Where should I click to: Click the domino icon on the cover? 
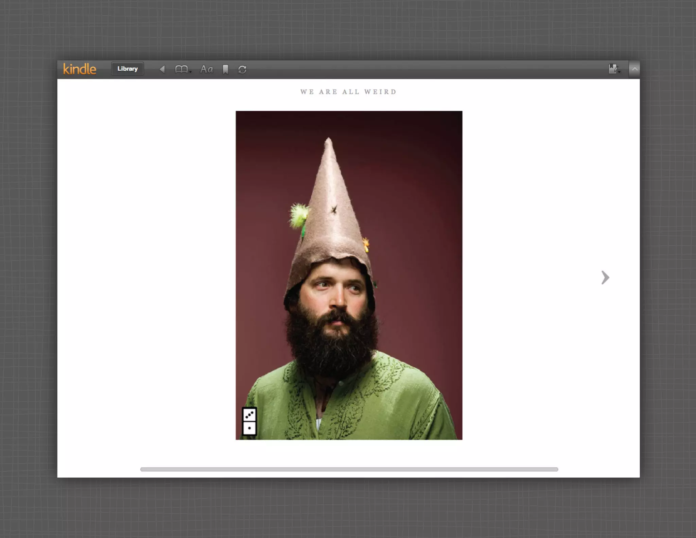249,421
